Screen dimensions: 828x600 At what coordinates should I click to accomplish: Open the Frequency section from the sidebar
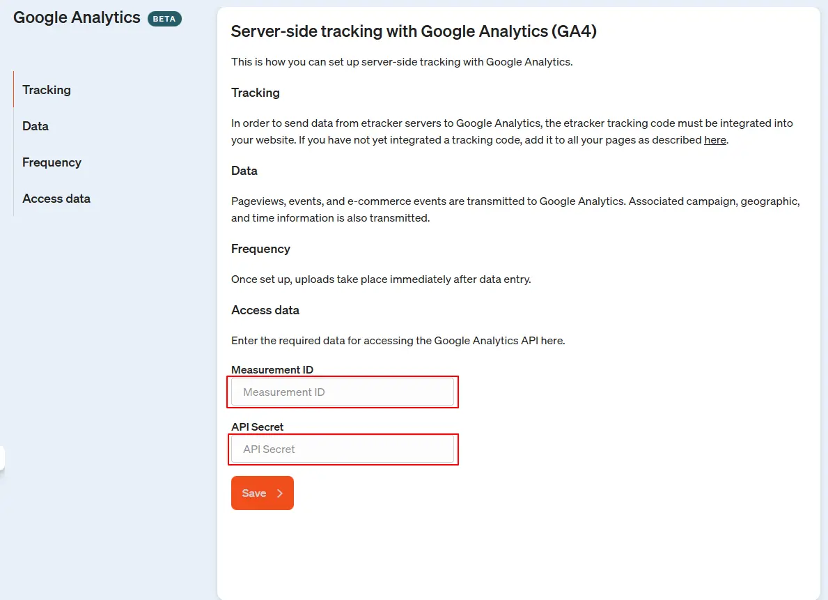coord(52,162)
